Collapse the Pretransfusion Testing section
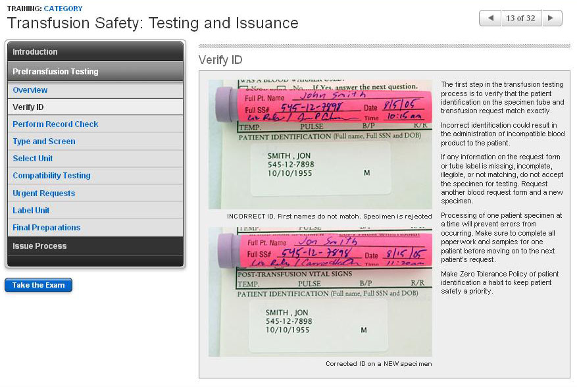The width and height of the screenshot is (577, 387). point(95,72)
